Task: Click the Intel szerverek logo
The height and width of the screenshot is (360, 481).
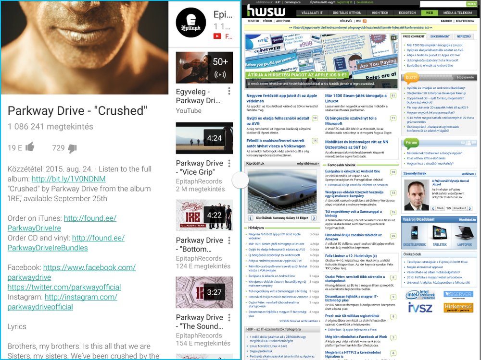Action: tap(420, 295)
